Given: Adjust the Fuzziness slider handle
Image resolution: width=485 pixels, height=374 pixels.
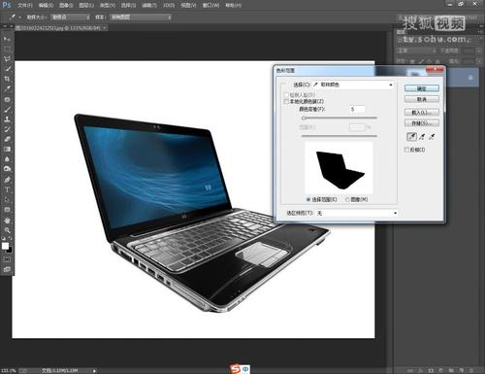Looking at the screenshot, I should coord(304,118).
